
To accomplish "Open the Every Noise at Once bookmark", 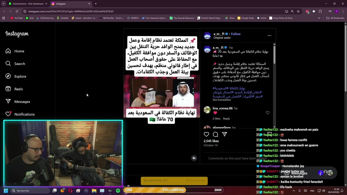I will coord(281,18).
